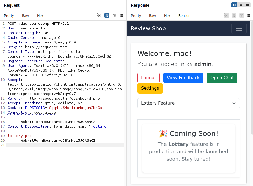253x186 pixels.
Task: Click the yellow Settings button
Action: (150, 88)
